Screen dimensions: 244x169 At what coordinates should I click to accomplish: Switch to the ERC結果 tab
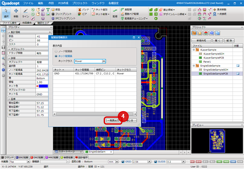point(22,158)
